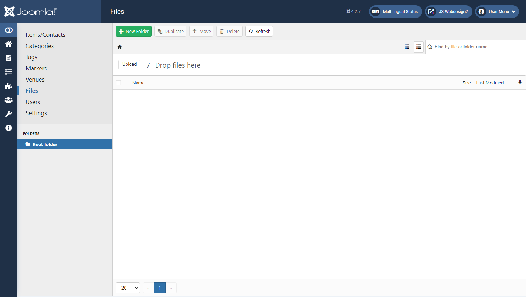Viewport: 526px width, 297px height.
Task: Open the Content file icon in sidebar
Action: pos(9,58)
